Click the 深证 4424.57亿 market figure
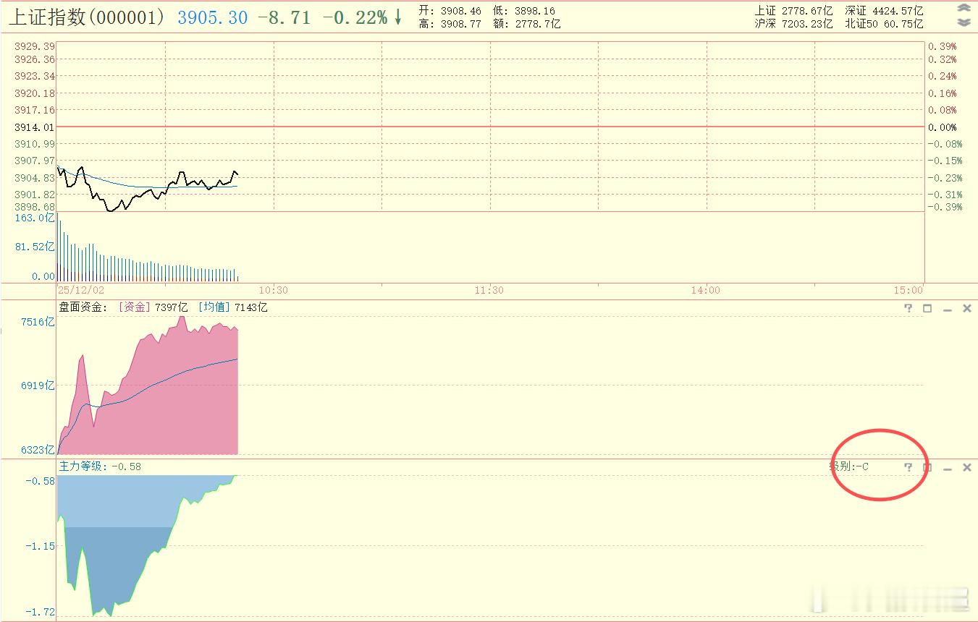Screen dimensions: 978x622 point(884,11)
